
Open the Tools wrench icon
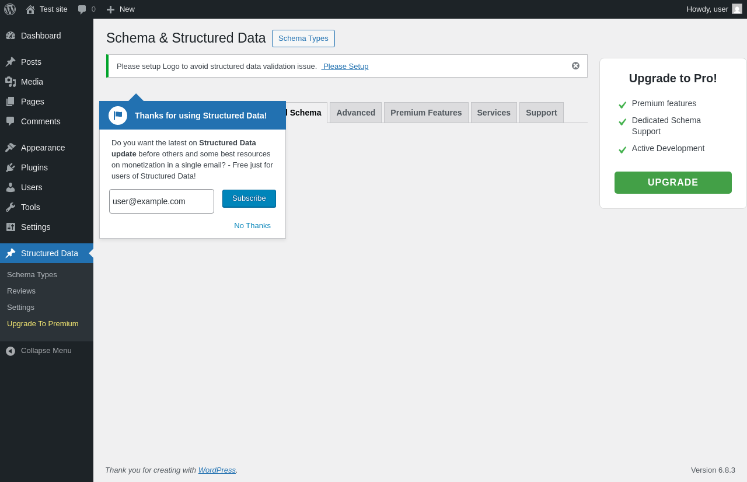click(x=11, y=207)
